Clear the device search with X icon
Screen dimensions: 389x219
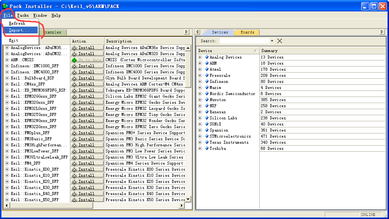pos(279,41)
